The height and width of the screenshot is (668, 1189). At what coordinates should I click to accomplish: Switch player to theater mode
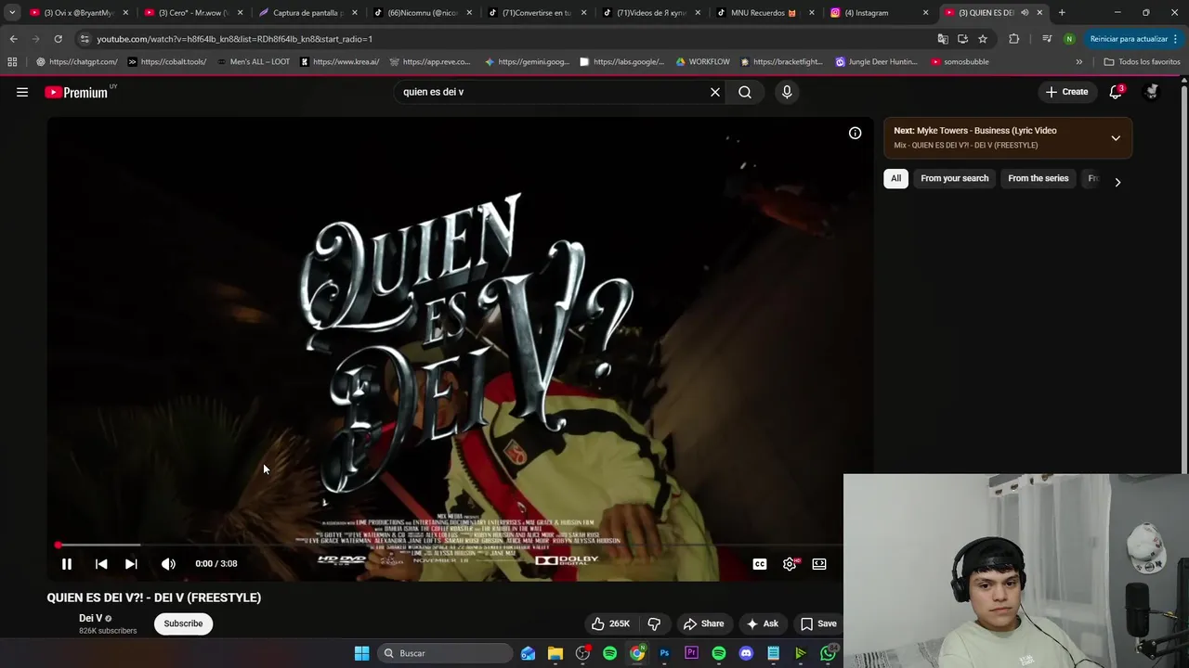pyautogui.click(x=819, y=563)
